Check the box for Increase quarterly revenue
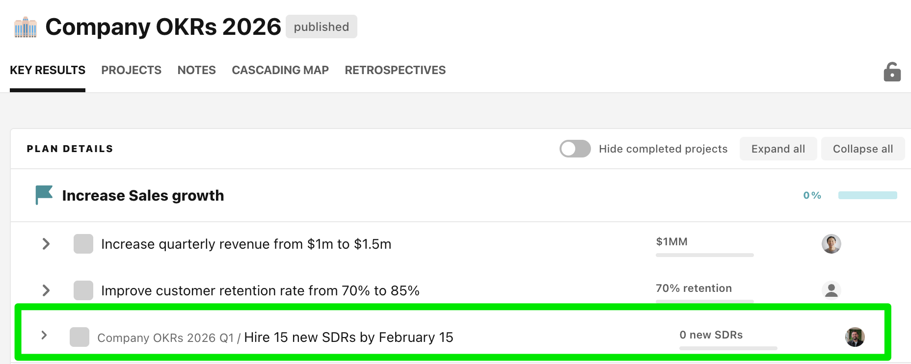 83,244
